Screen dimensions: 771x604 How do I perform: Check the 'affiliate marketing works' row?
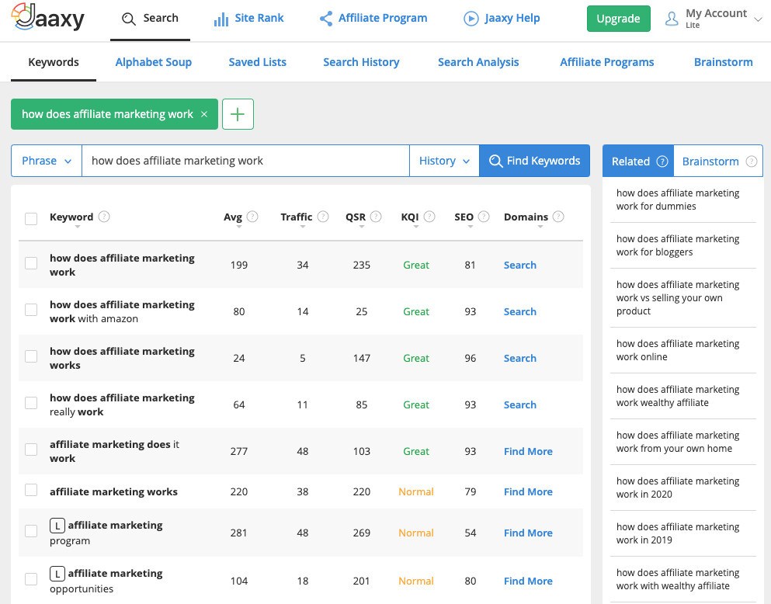[x=31, y=490]
